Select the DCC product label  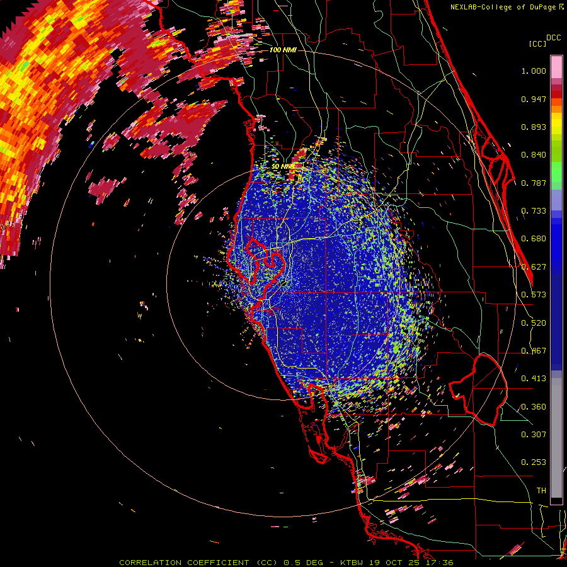pos(554,38)
